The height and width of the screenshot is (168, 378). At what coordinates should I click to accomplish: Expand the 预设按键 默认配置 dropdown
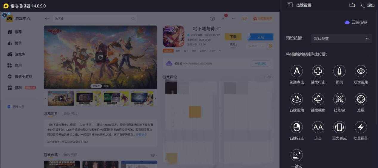click(341, 39)
